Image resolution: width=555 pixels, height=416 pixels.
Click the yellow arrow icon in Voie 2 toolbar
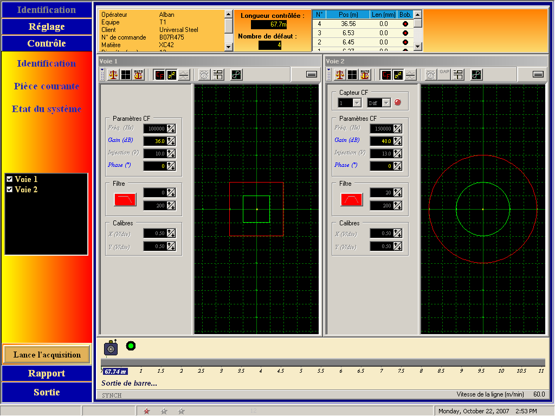[x=398, y=75]
